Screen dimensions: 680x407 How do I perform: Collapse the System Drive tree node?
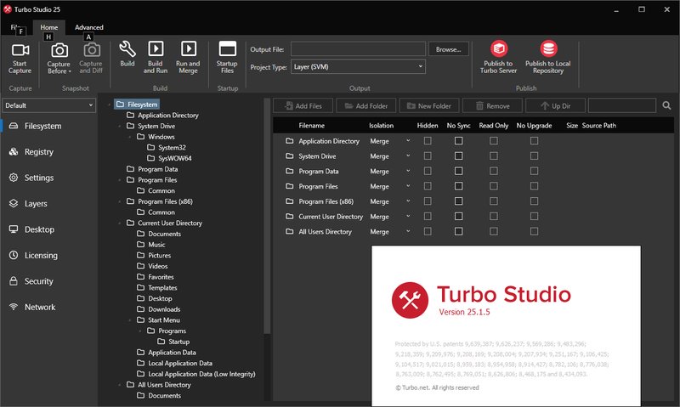[120, 126]
